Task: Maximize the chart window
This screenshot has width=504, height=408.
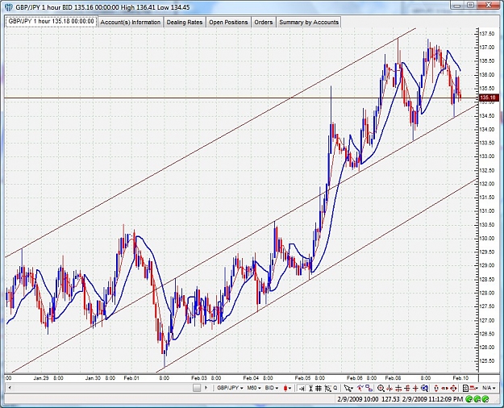Action: point(470,5)
